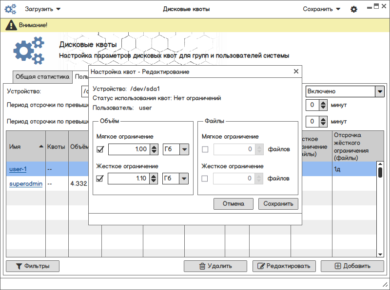390x290 pixels.
Task: Click the Удалить button
Action: click(x=215, y=266)
